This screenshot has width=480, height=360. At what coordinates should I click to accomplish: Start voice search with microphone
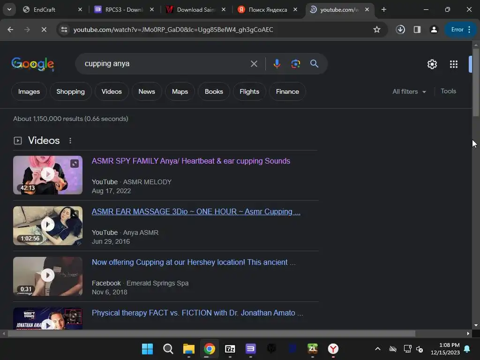[x=277, y=64]
